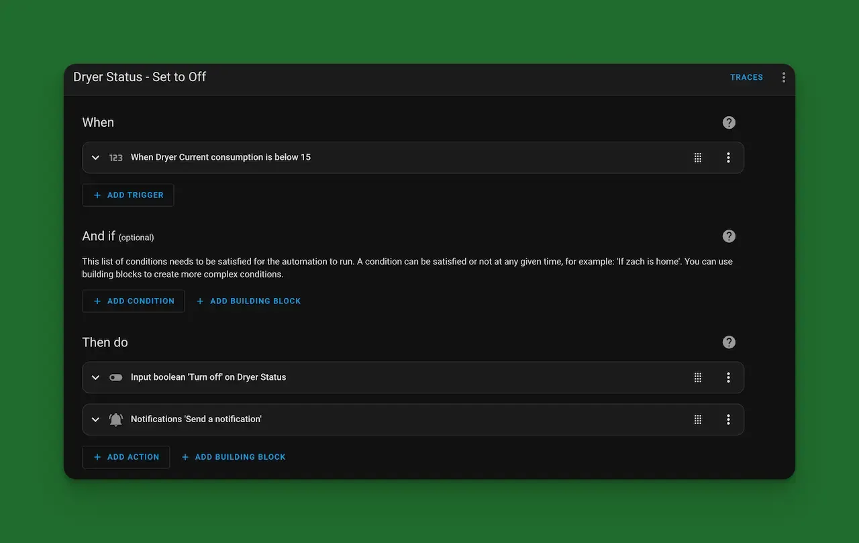Grab the drag handle on the trigger row
The height and width of the screenshot is (543, 859).
tap(697, 157)
